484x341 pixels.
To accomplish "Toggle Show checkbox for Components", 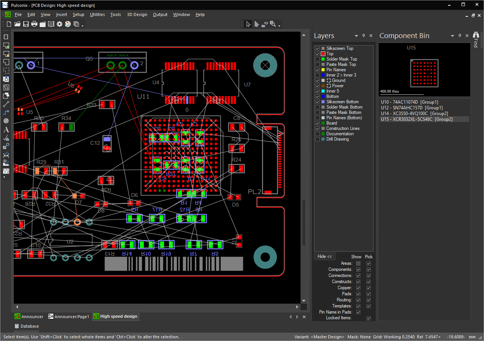I will tap(358, 269).
